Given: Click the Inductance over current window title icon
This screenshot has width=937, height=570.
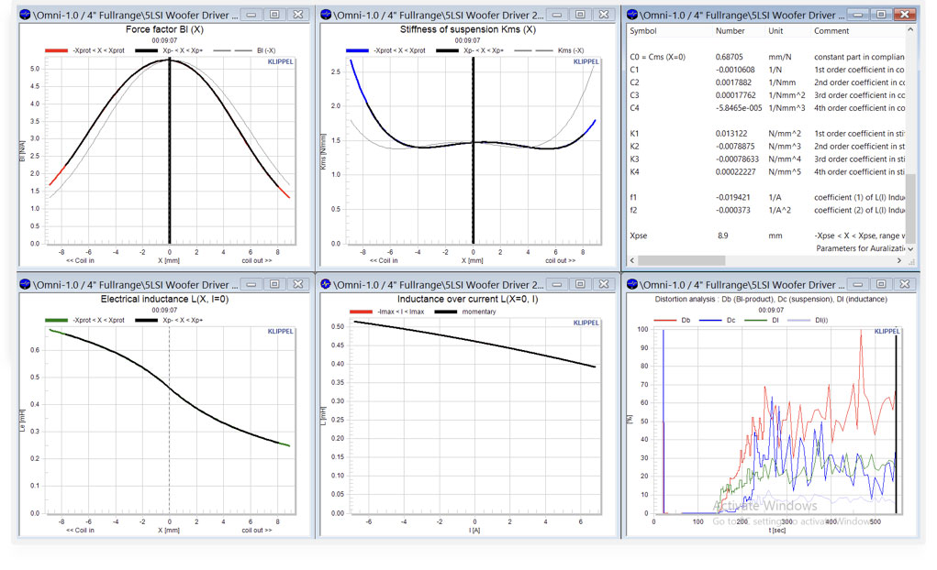Looking at the screenshot, I should pos(328,285).
